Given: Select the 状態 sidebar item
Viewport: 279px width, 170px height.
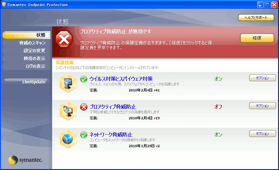Looking at the screenshot, I should [x=26, y=35].
